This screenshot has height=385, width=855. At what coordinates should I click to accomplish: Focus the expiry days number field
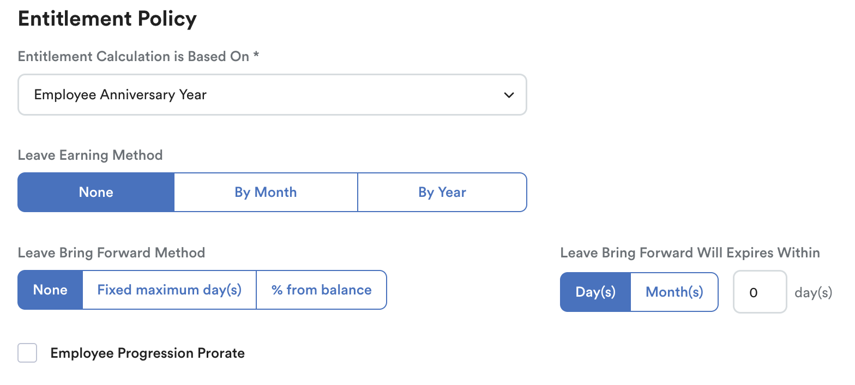click(760, 292)
